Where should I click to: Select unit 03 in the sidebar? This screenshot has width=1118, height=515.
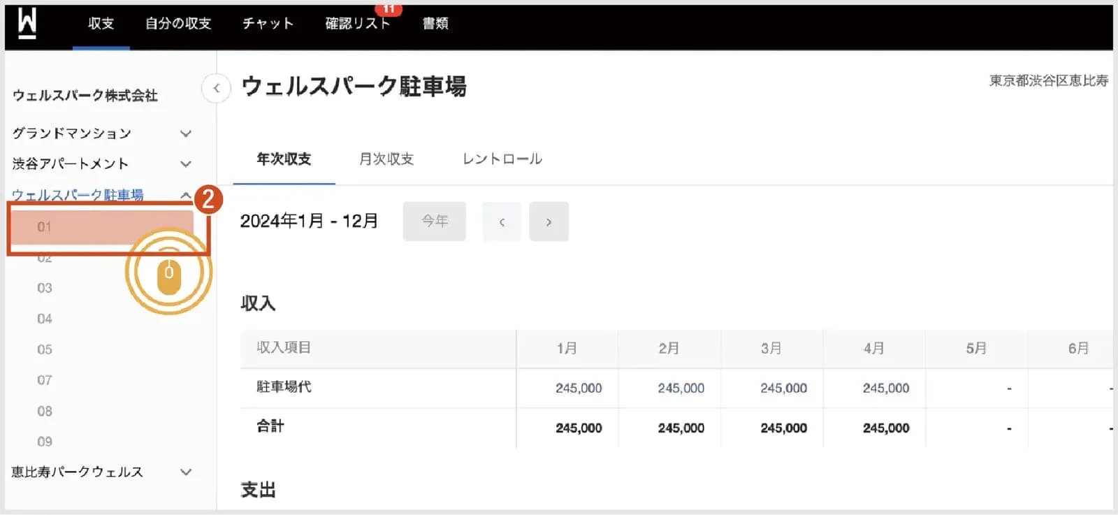click(45, 289)
